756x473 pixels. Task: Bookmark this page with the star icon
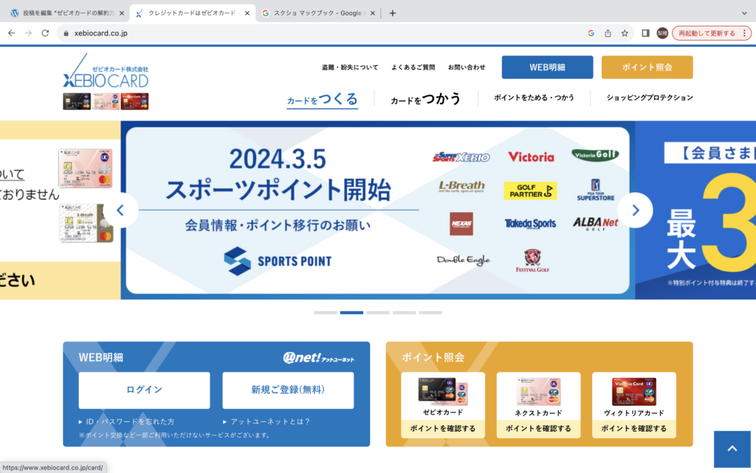[625, 33]
